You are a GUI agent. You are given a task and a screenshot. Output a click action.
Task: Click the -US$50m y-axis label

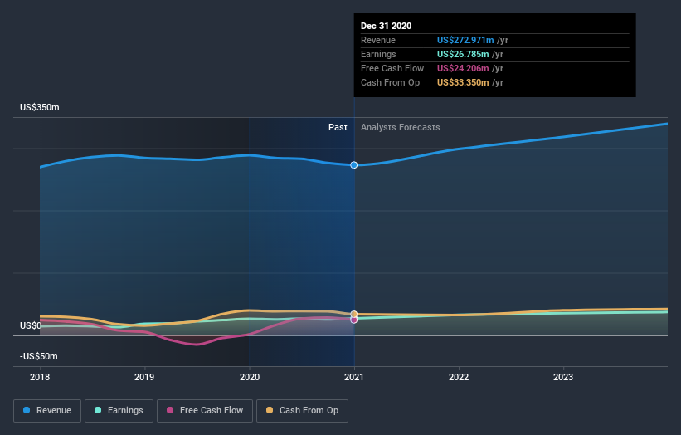(x=39, y=356)
